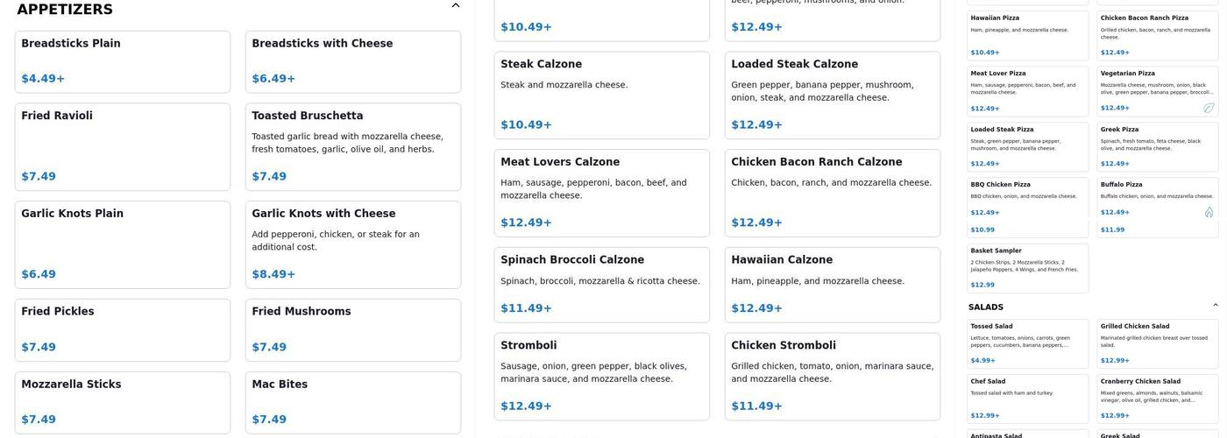The height and width of the screenshot is (438, 1227).
Task: Collapse the Appetizers section chevron
Action: point(456,6)
